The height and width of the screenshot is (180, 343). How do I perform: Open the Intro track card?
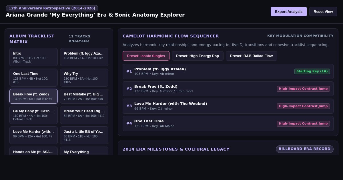[33, 57]
